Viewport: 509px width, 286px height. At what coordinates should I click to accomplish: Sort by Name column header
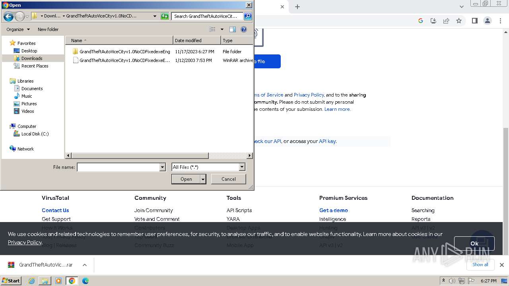pyautogui.click(x=119, y=41)
